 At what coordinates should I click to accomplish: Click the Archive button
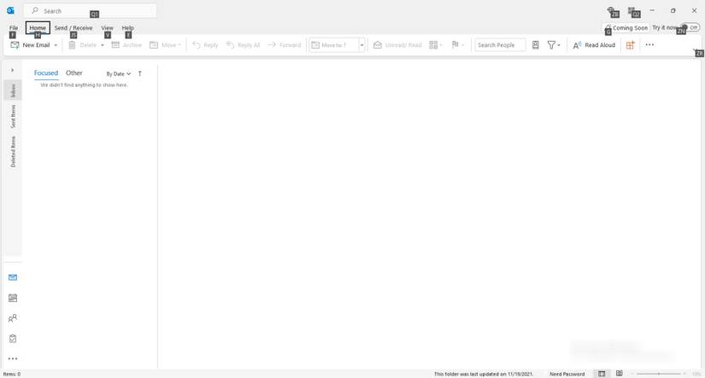click(126, 45)
